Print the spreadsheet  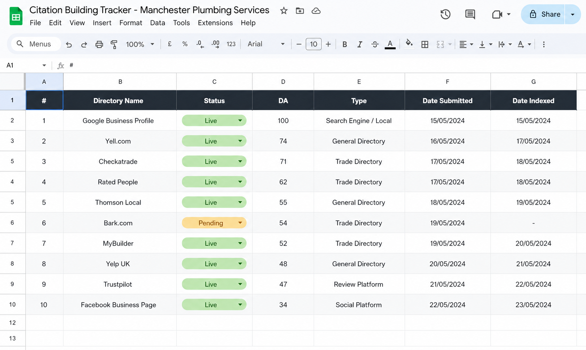pyautogui.click(x=99, y=44)
